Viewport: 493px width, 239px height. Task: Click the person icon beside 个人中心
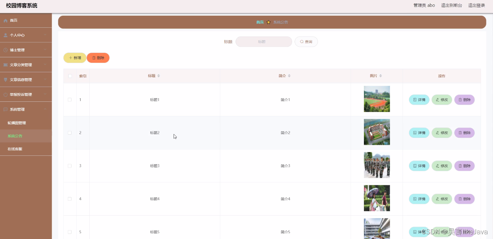[x=5, y=35]
